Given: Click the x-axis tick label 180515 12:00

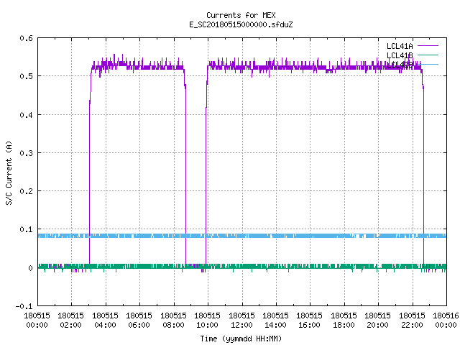Looking at the screenshot, I should (241, 321).
